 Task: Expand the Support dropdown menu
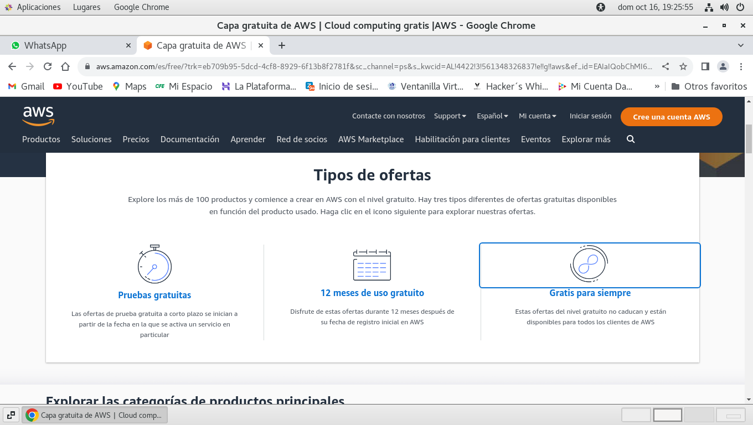(450, 116)
